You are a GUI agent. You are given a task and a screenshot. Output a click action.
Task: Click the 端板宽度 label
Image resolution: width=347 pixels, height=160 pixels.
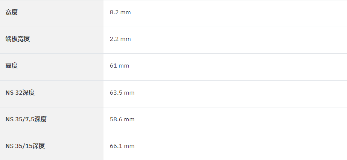click(x=17, y=39)
